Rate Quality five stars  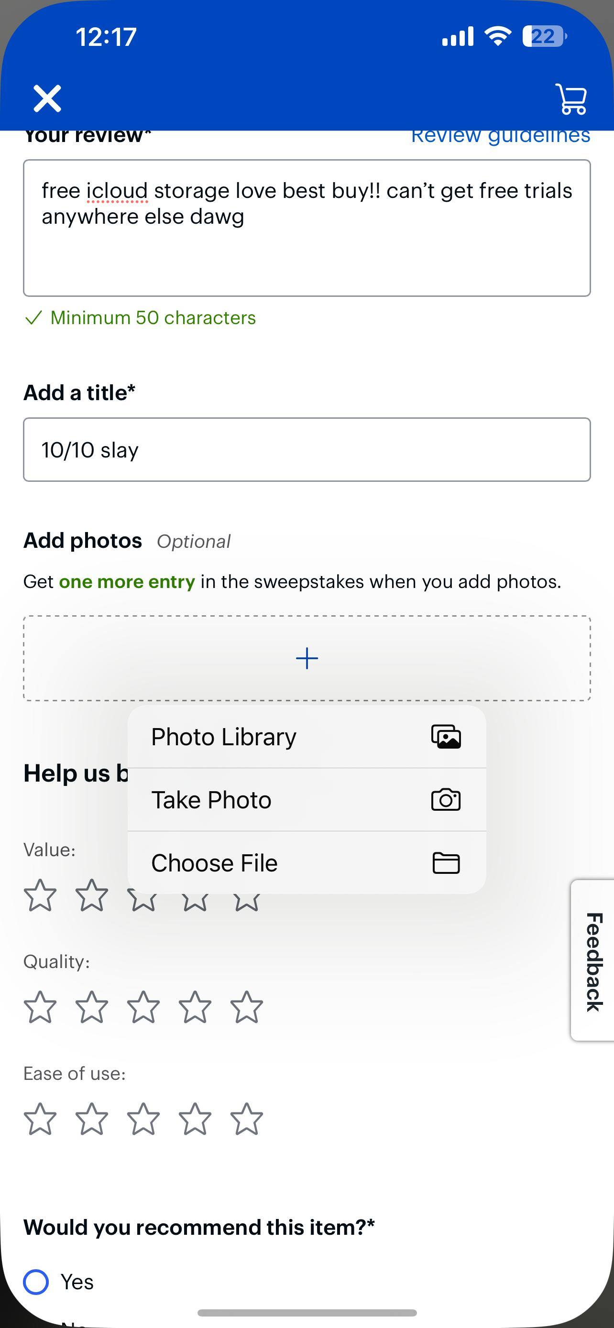[x=246, y=1006]
